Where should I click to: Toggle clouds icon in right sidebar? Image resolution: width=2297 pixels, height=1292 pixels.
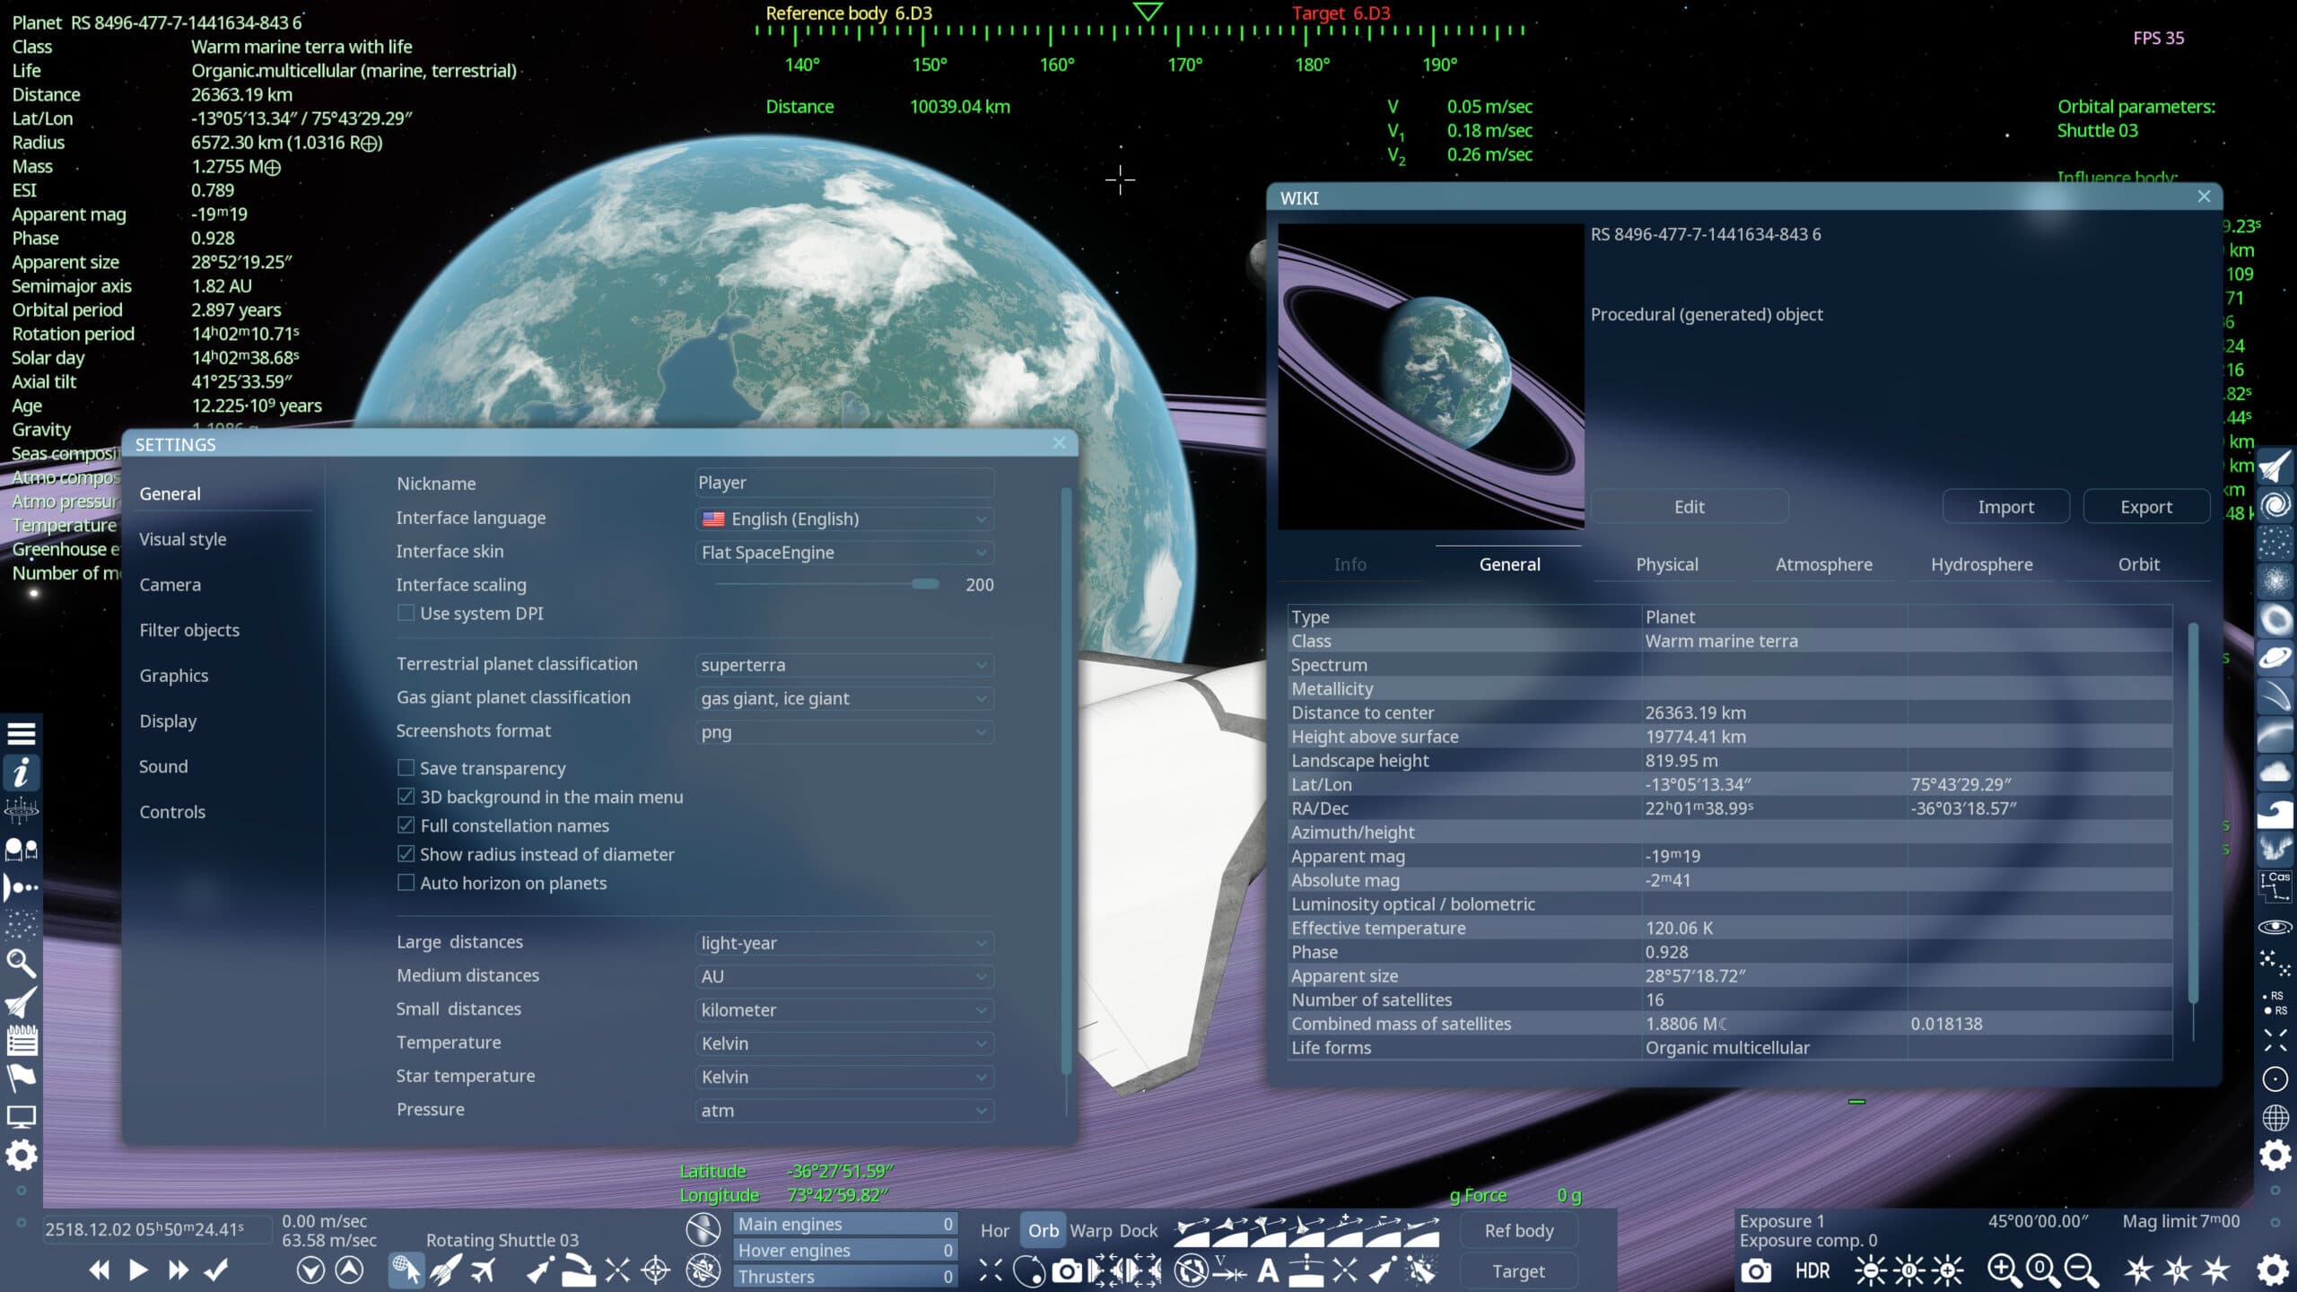[2275, 773]
